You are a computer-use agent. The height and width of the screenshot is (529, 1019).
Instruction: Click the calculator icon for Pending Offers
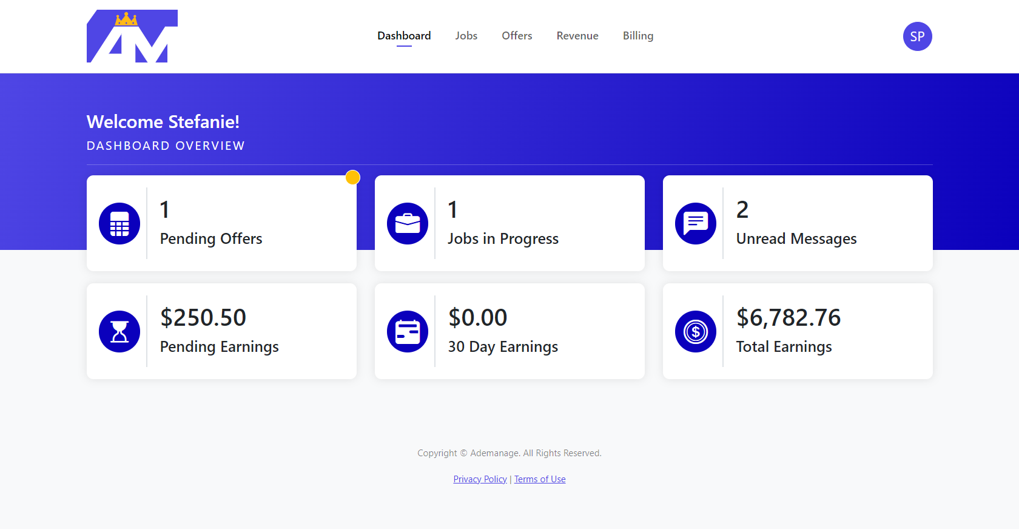coord(119,223)
